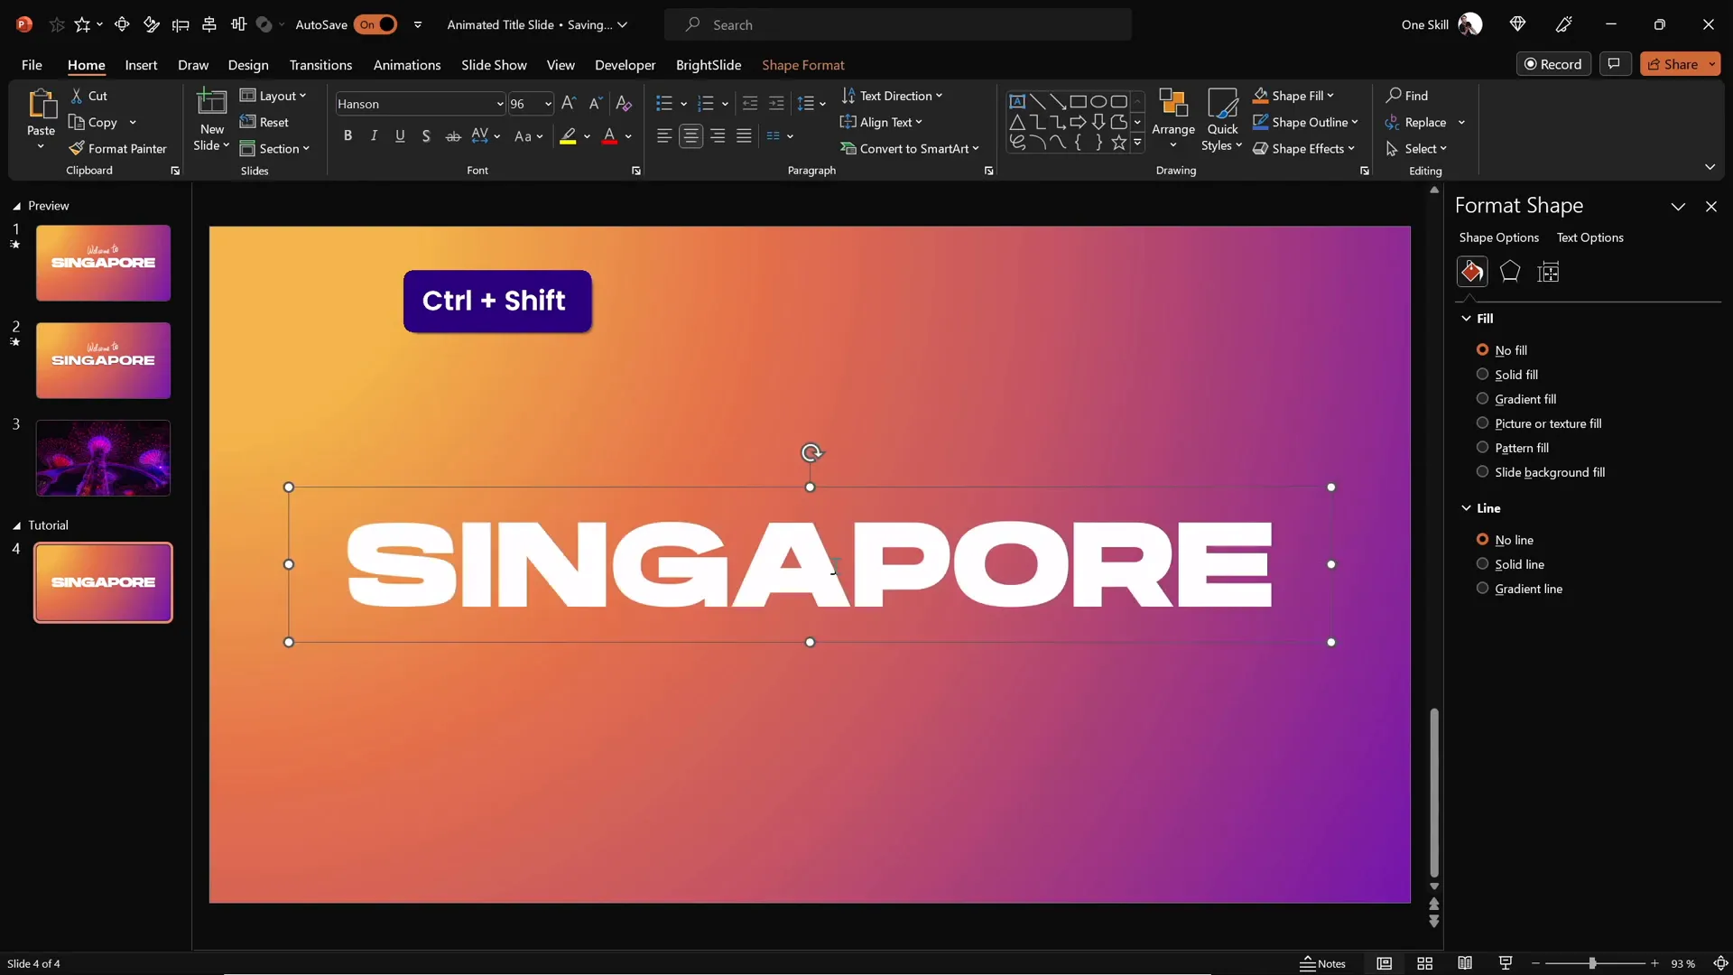The image size is (1733, 975).
Task: Increase list indent level
Action: [x=776, y=104]
